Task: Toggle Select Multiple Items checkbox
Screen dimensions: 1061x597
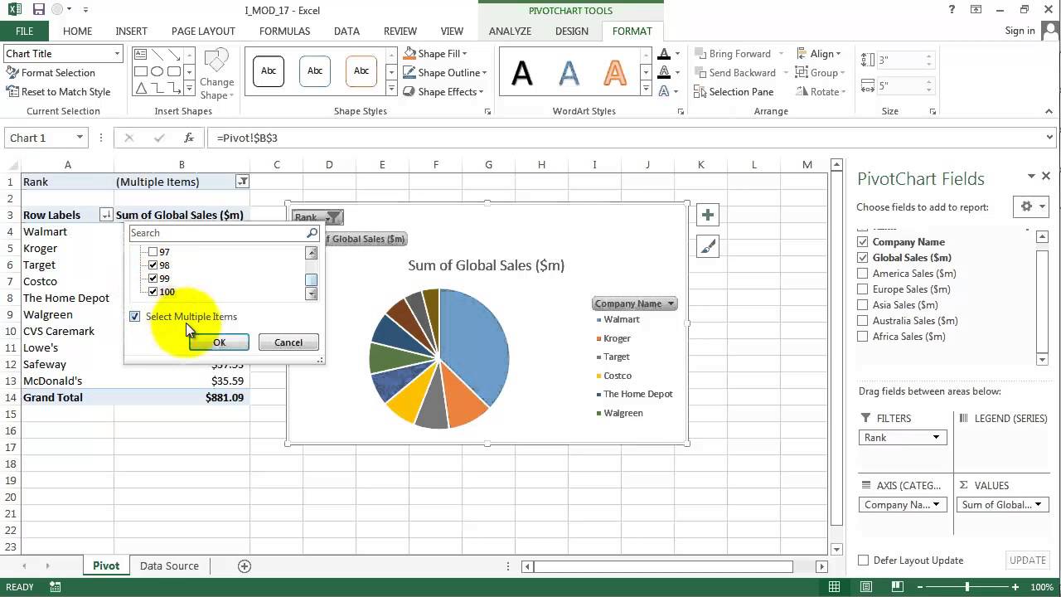Action: coord(135,317)
